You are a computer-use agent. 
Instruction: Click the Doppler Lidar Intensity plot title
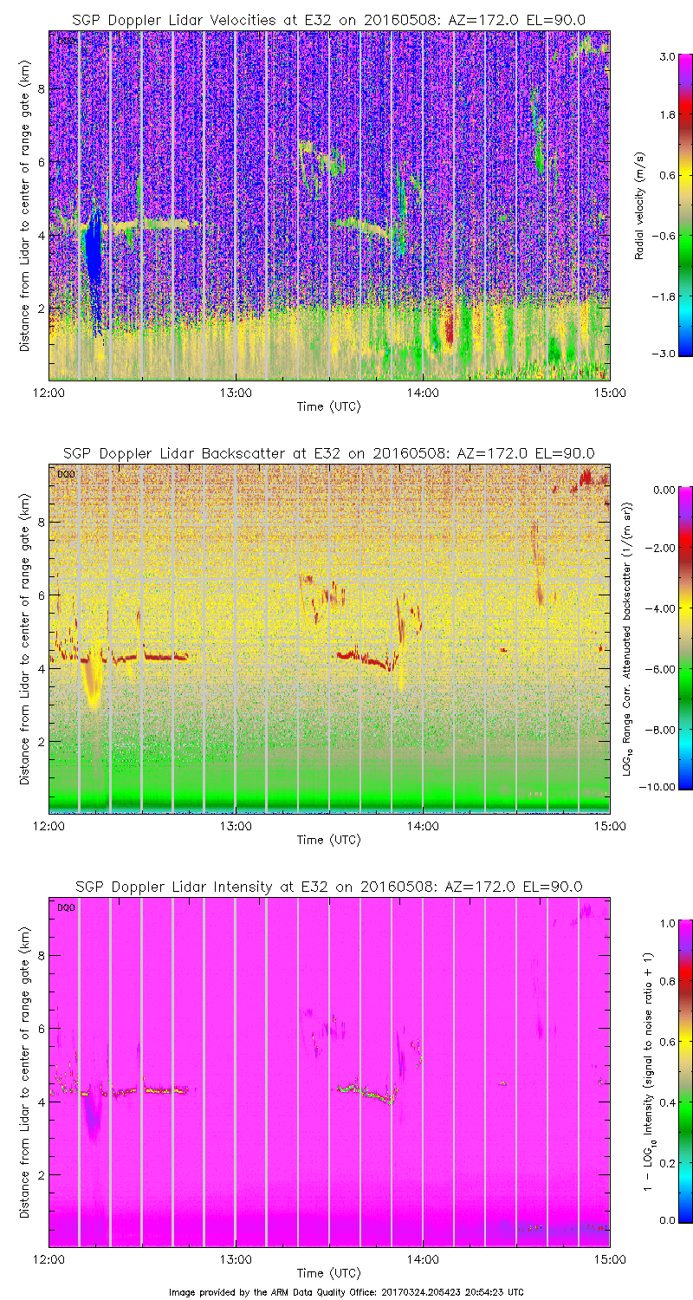(328, 887)
